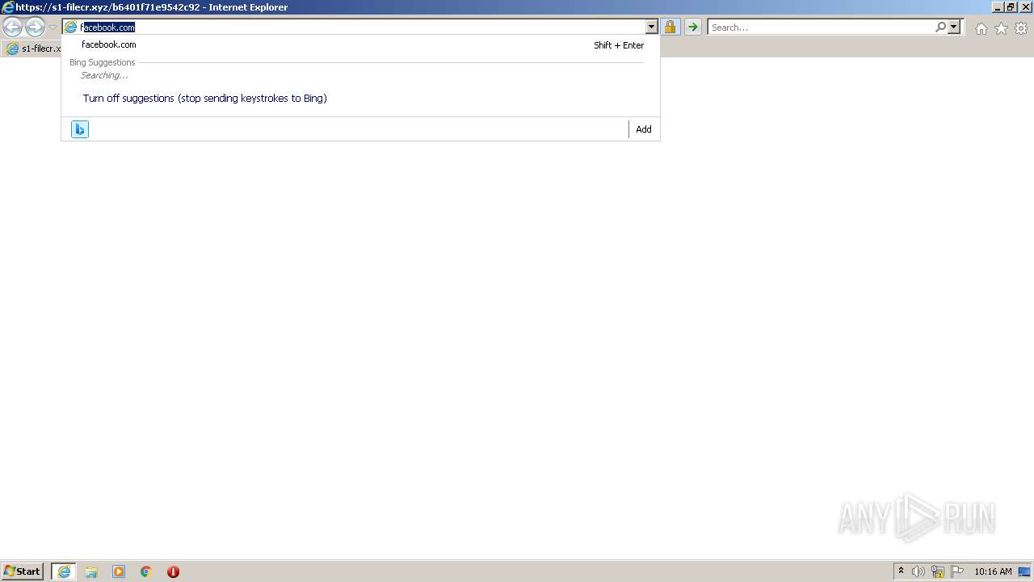Click the IE page icon in the address bar
The image size is (1034, 582).
click(71, 27)
